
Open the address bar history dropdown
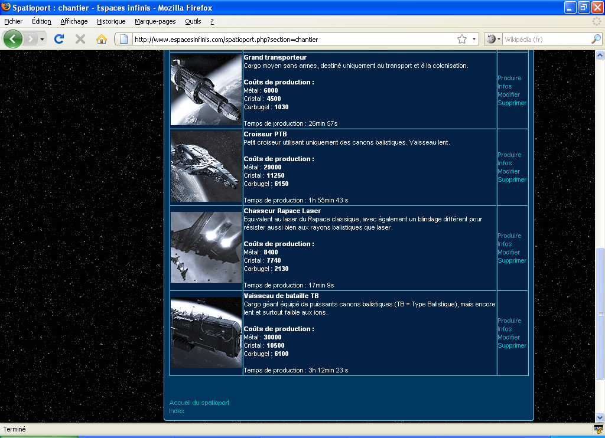tap(474, 39)
